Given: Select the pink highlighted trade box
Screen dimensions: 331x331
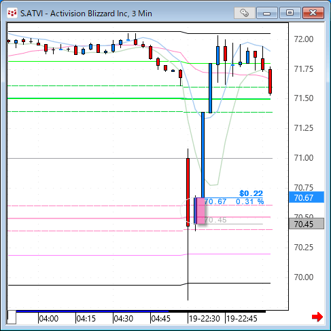Looking at the screenshot, I should (x=201, y=211).
